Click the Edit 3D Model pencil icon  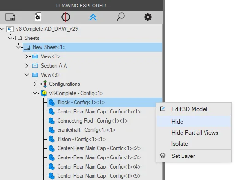[163, 109]
